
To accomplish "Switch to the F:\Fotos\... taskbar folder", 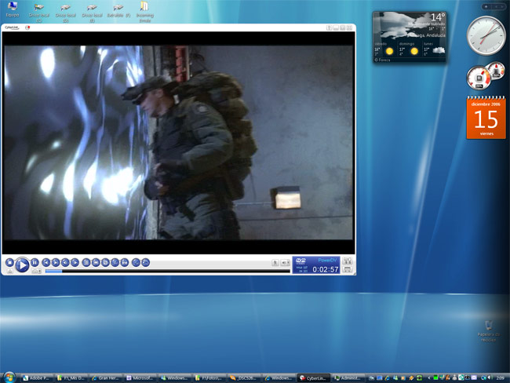I will point(209,378).
